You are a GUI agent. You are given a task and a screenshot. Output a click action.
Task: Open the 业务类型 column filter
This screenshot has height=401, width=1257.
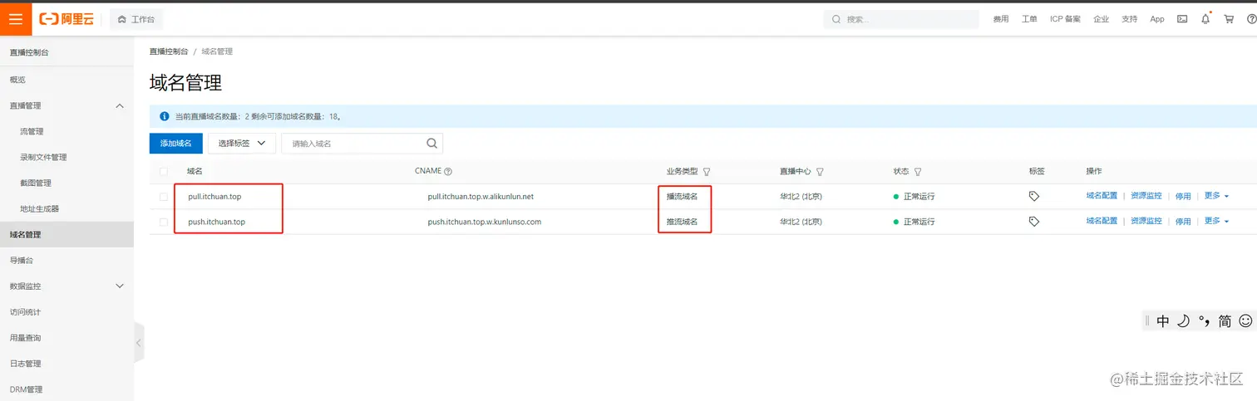click(x=707, y=172)
